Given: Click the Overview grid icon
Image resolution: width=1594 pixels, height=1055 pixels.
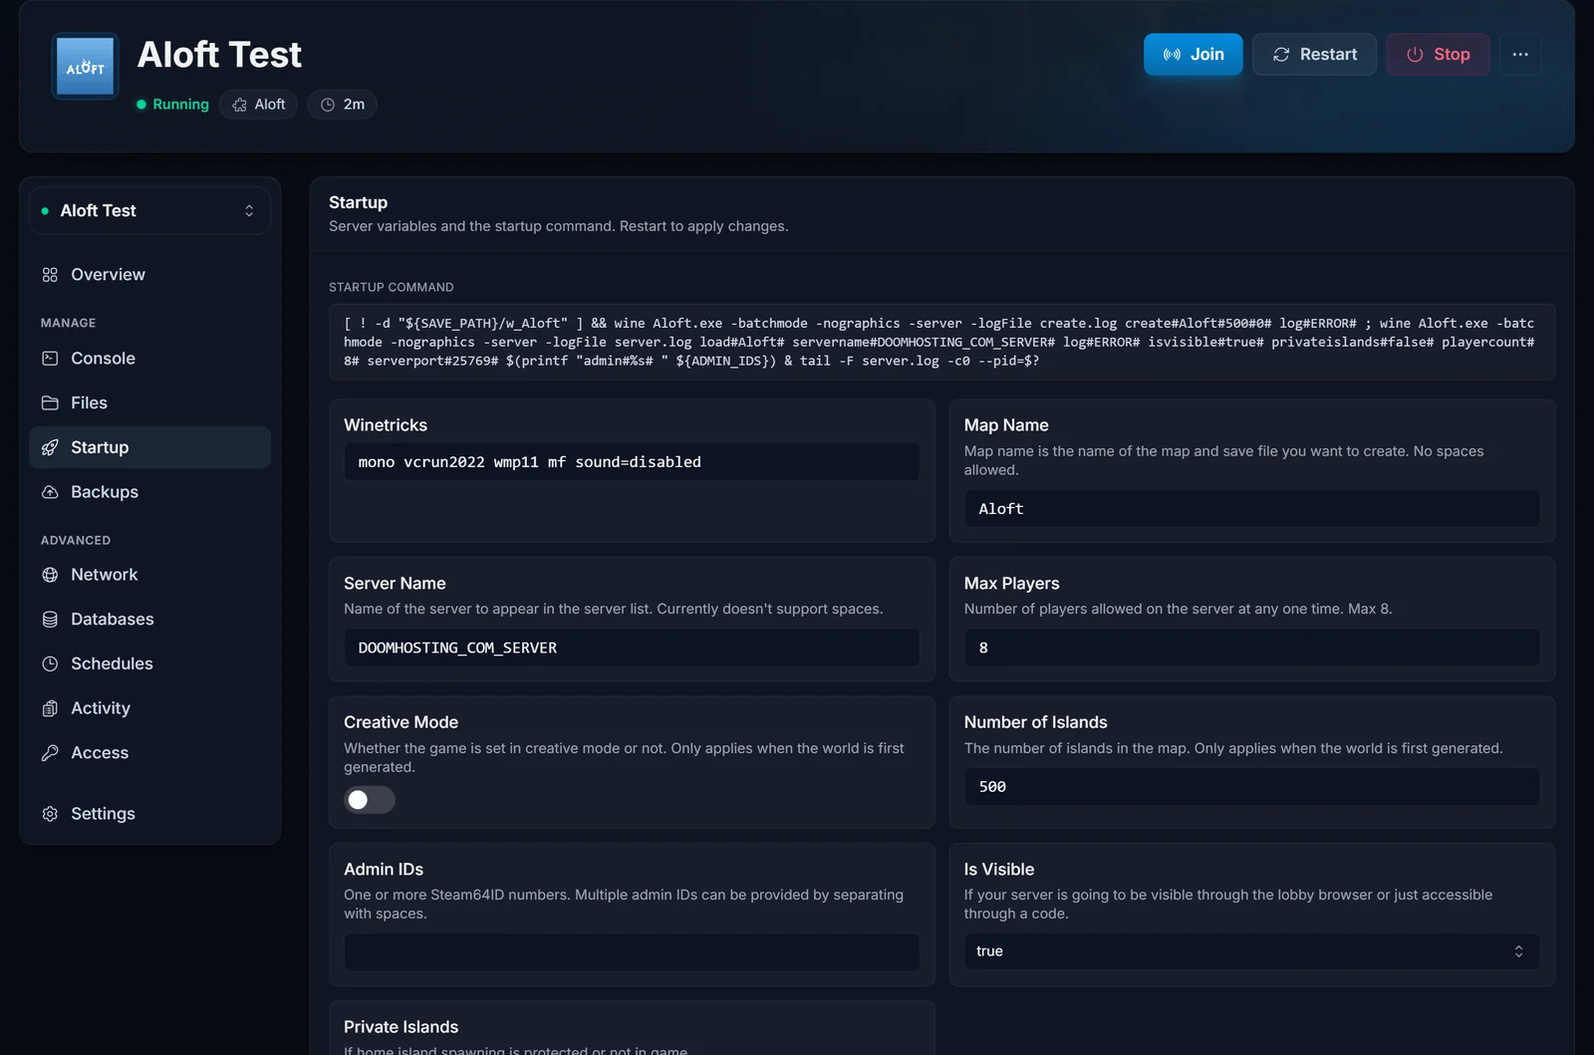Looking at the screenshot, I should click(x=50, y=275).
